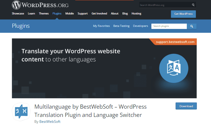Focus the Search plugins field
The image size is (211, 124).
coord(169,26)
